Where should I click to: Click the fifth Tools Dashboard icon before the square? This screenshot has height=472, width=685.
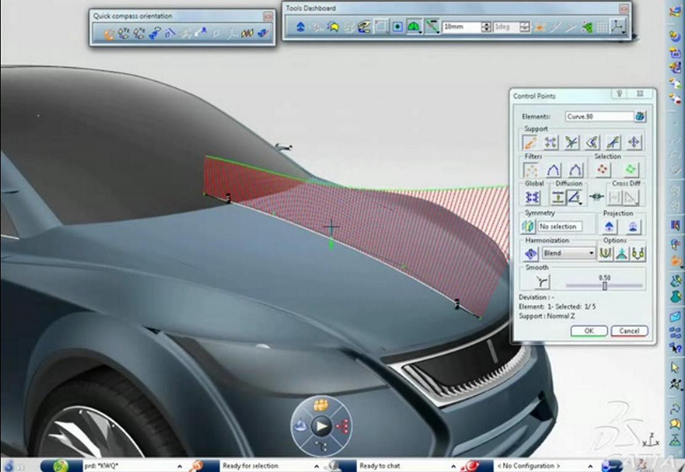pos(363,27)
